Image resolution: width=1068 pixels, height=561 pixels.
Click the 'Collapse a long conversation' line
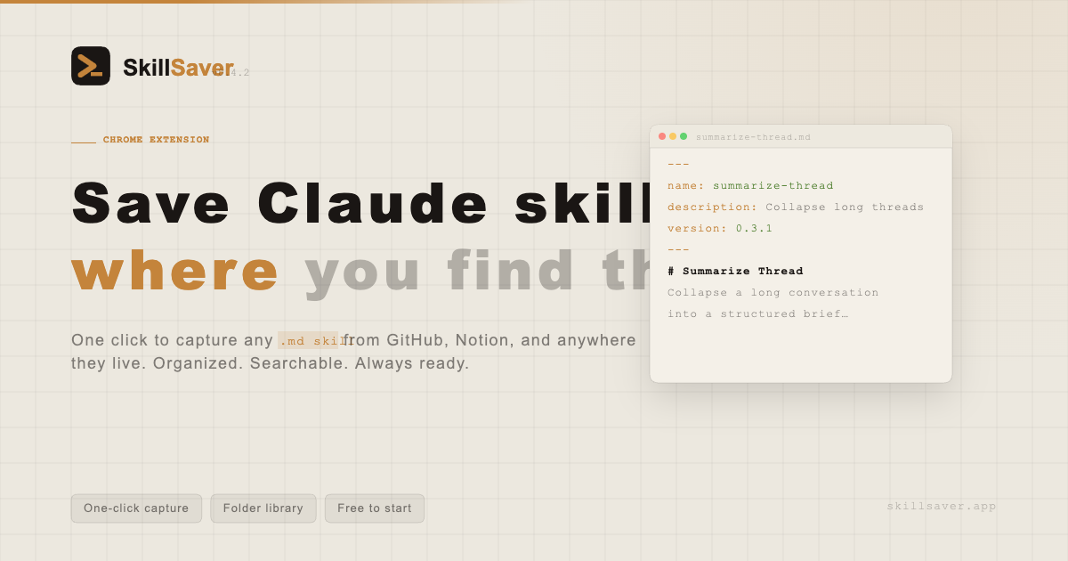coord(773,292)
